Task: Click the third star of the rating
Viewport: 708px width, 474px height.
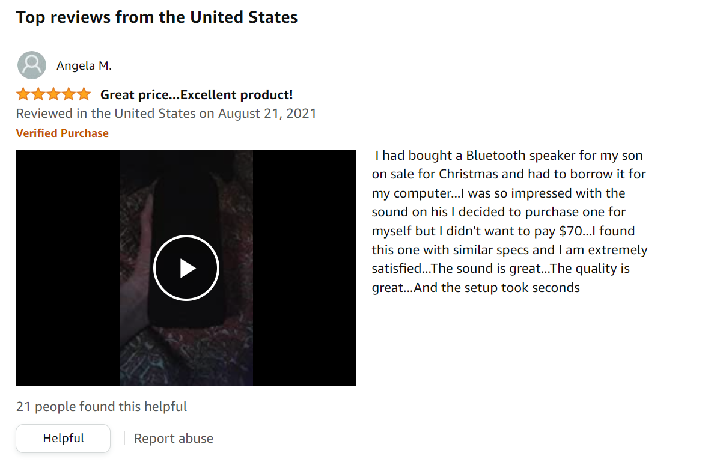Action: [x=53, y=94]
